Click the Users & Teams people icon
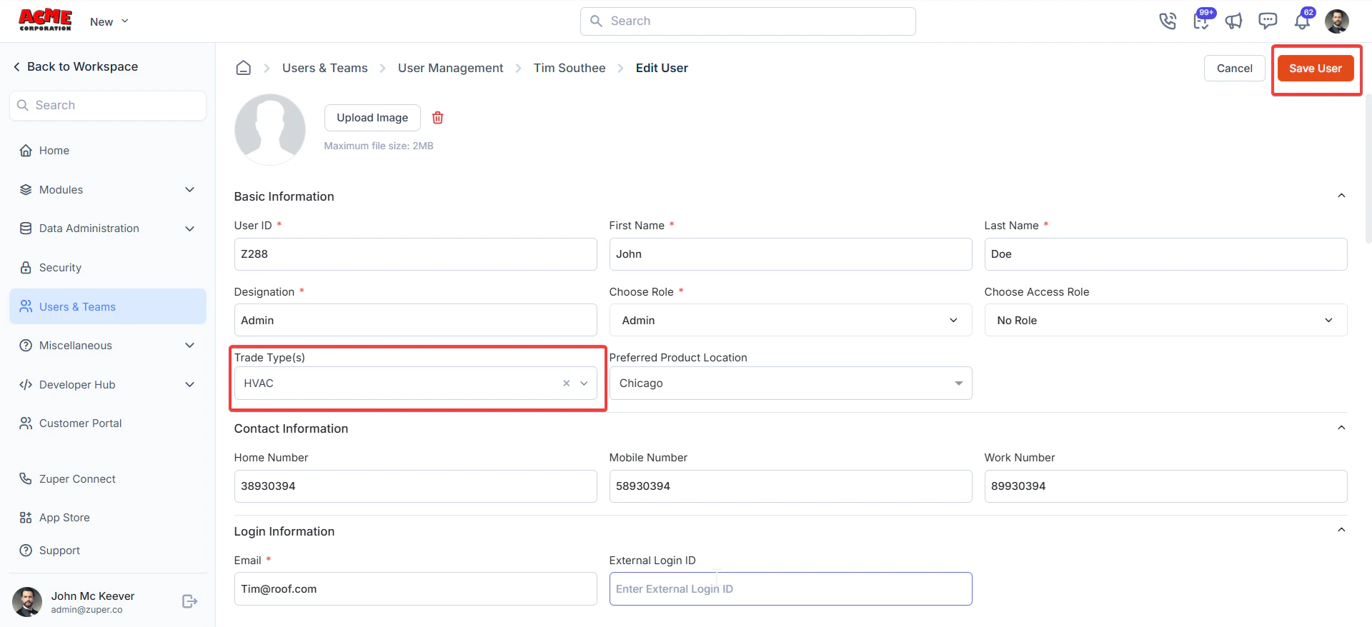The height and width of the screenshot is (627, 1372). tap(26, 306)
